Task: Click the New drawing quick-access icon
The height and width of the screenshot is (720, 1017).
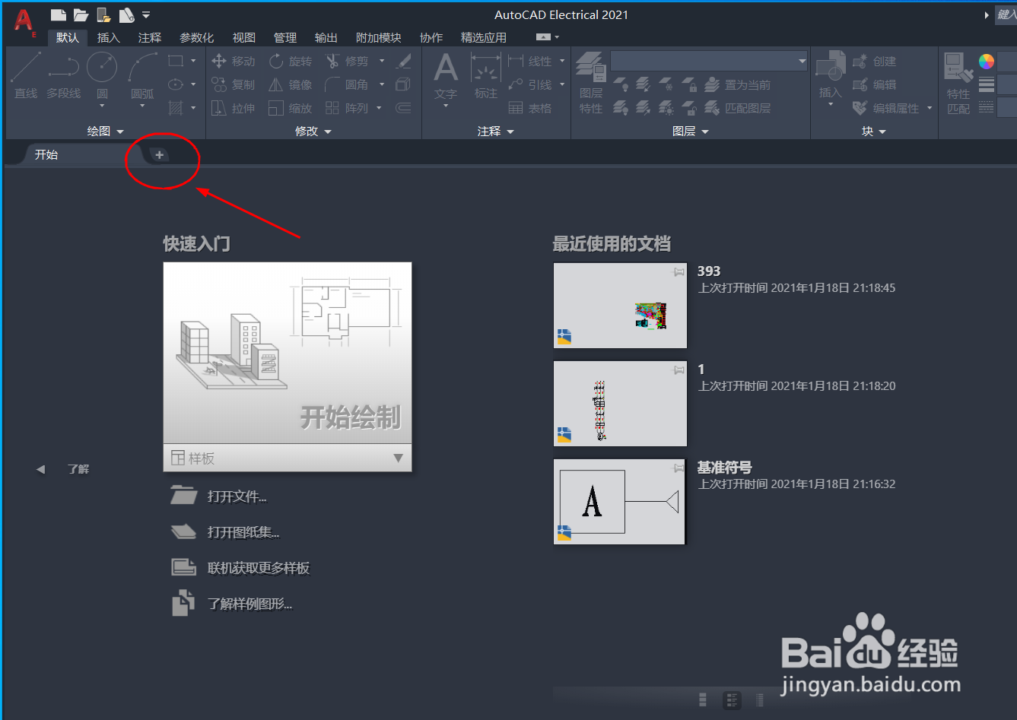Action: pyautogui.click(x=58, y=14)
